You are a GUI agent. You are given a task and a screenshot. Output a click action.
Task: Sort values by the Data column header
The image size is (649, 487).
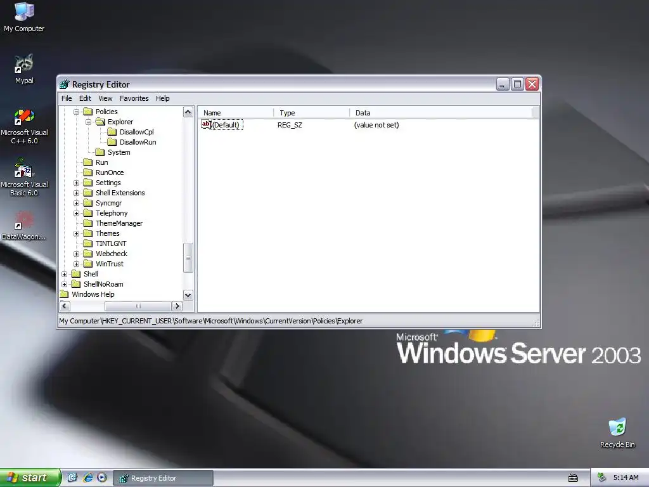click(440, 113)
